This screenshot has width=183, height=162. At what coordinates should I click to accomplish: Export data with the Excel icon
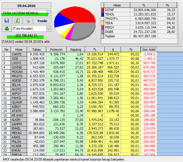(17, 21)
